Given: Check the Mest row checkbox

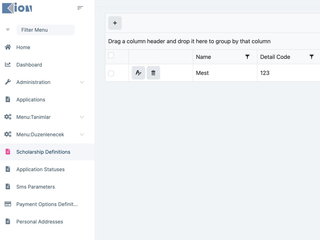Looking at the screenshot, I should tap(111, 73).
